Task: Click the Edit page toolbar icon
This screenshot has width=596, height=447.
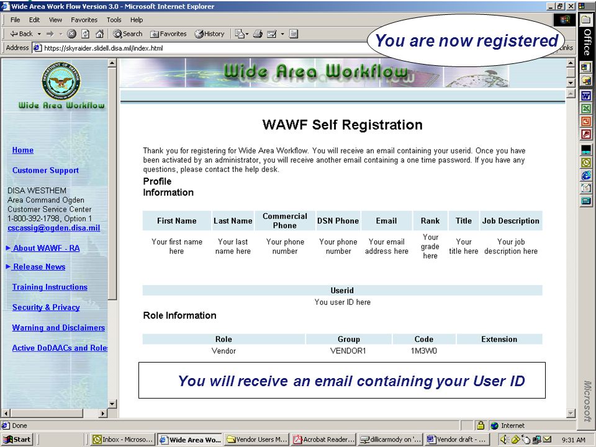Action: pyautogui.click(x=271, y=34)
